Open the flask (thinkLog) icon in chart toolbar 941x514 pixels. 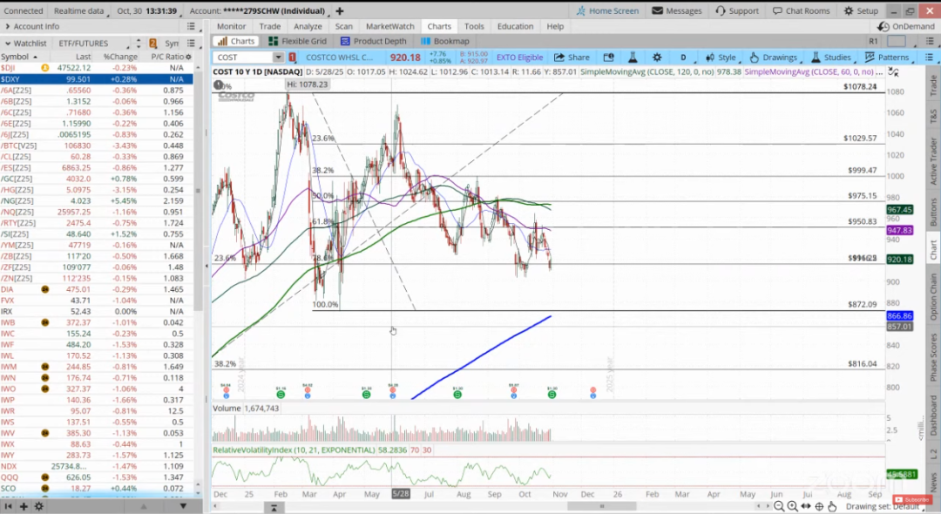coord(633,57)
